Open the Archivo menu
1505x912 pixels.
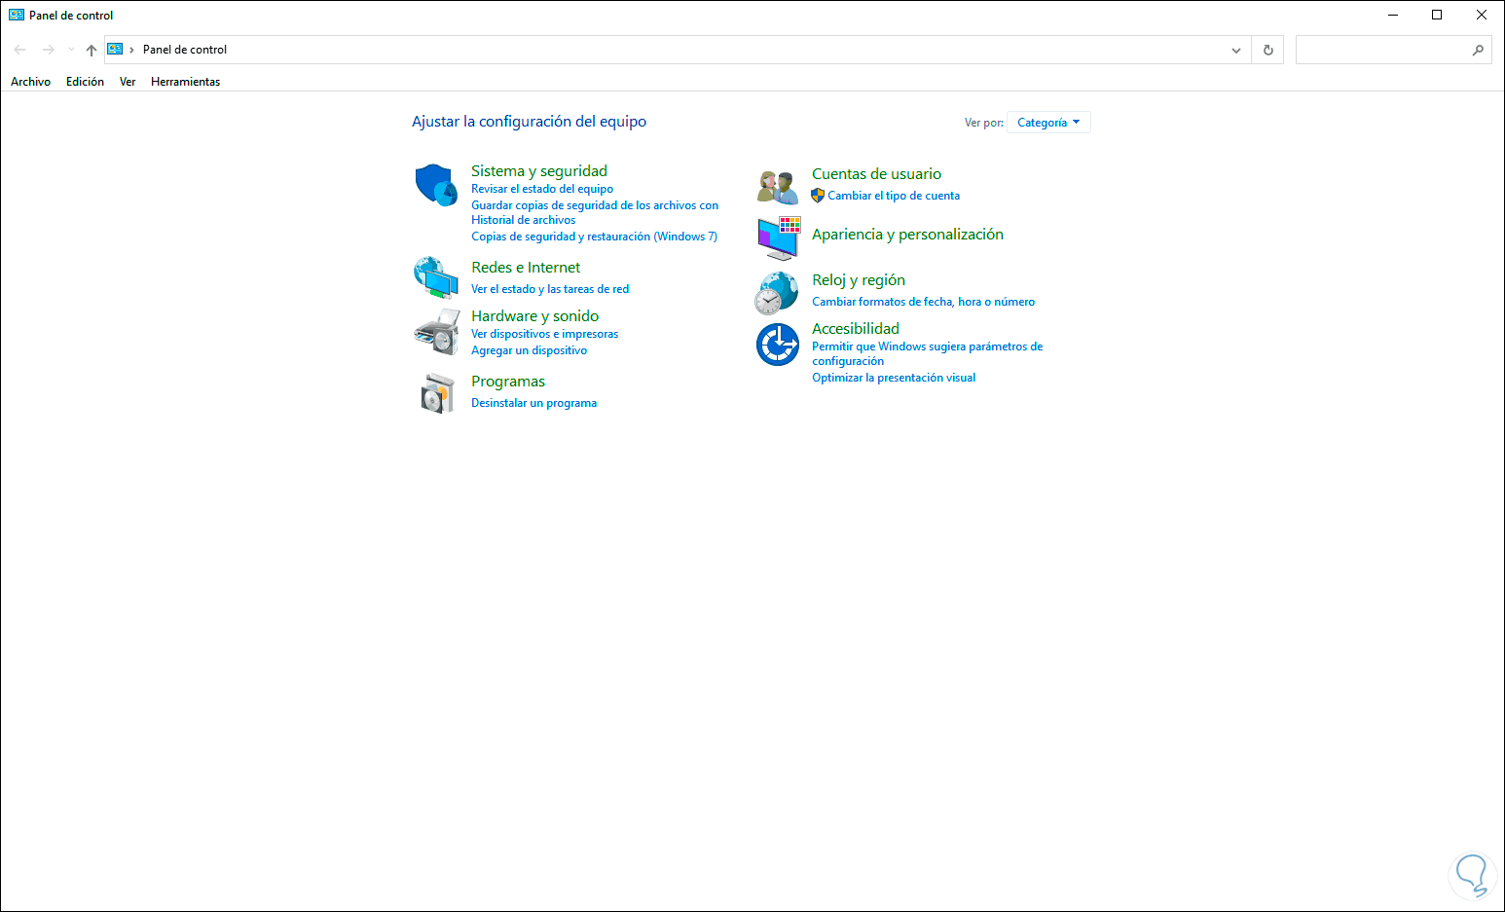point(30,82)
